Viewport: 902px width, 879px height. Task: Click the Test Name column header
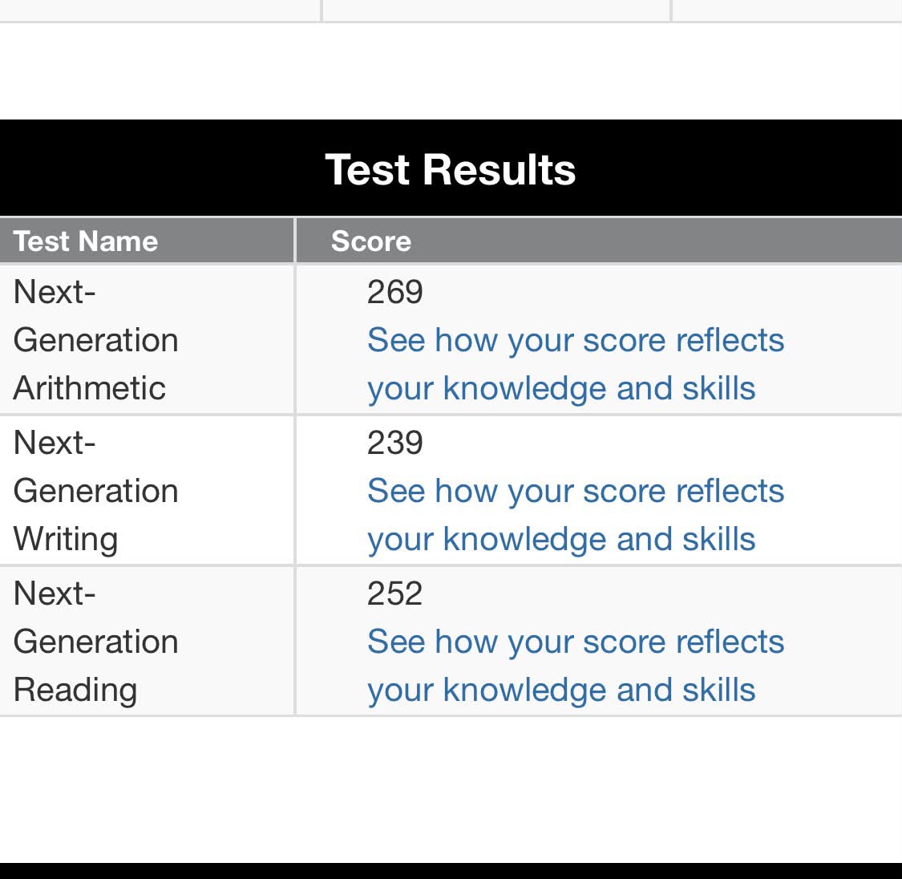[147, 241]
